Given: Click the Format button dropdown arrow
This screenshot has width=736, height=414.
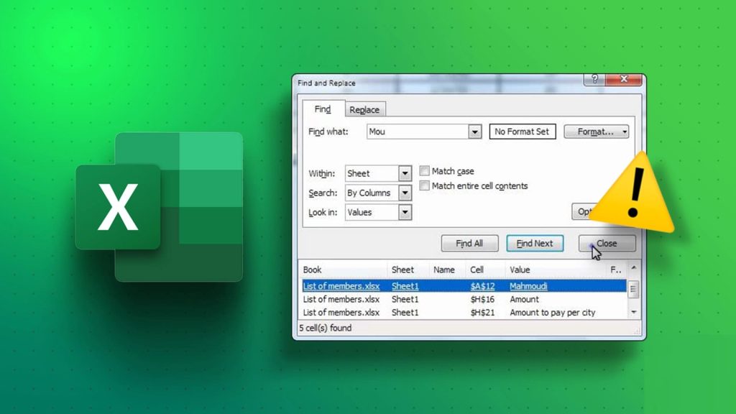Looking at the screenshot, I should (x=625, y=132).
